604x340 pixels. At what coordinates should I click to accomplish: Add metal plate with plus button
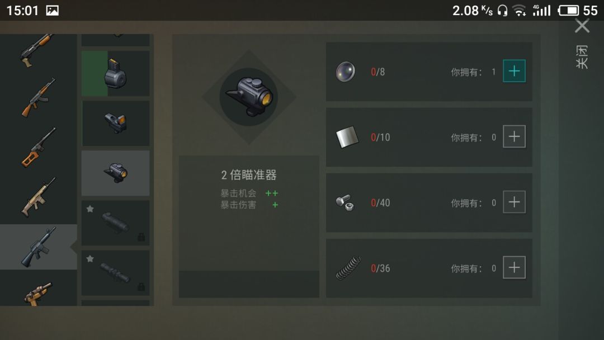tap(515, 136)
